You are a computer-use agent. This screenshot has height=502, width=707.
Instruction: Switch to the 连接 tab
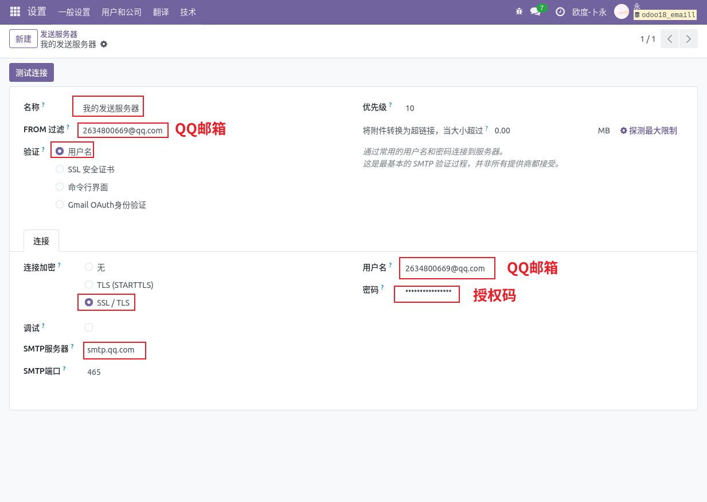(41, 241)
